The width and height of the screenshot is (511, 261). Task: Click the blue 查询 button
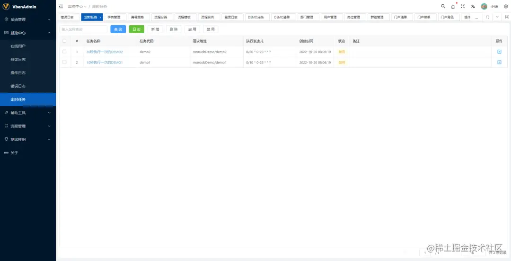[118, 29]
